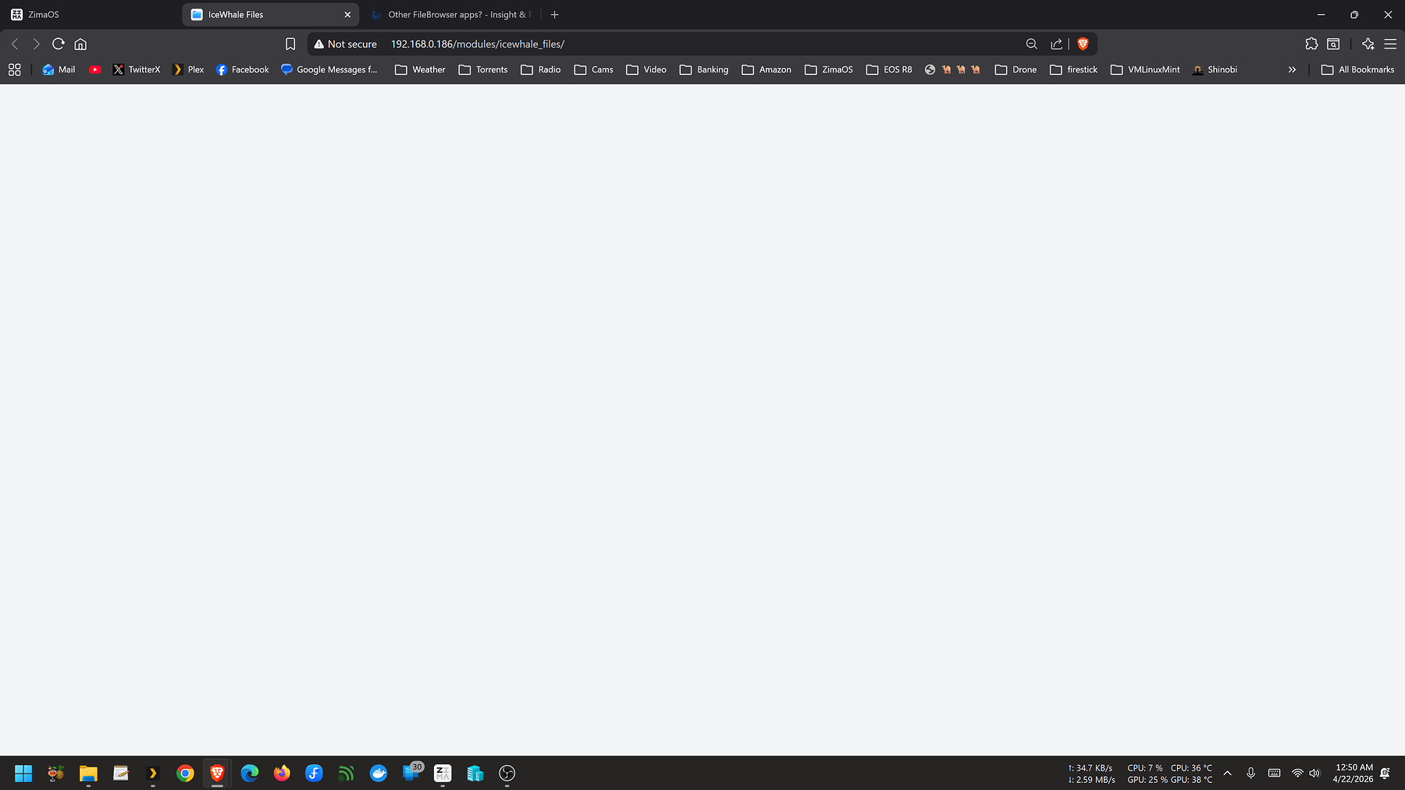
Task: Switch to Other FileBrowser apps tab
Action: coord(451,15)
